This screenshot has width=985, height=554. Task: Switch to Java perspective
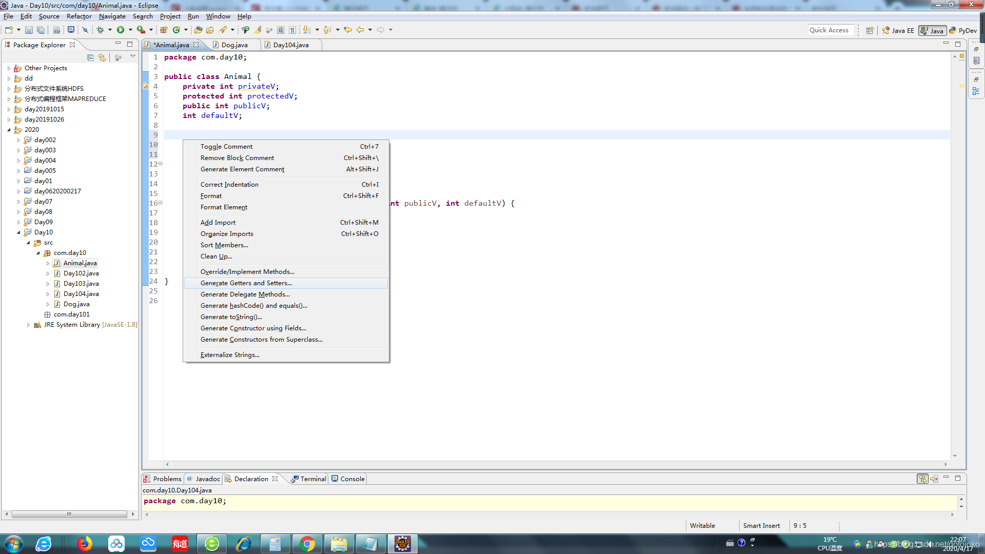(932, 30)
